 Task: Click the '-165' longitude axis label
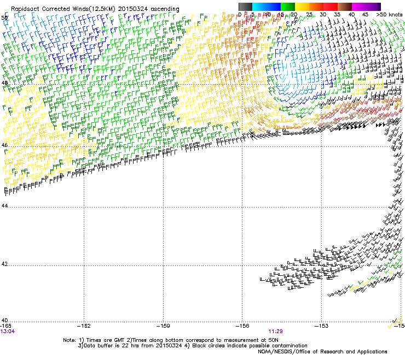(6, 326)
